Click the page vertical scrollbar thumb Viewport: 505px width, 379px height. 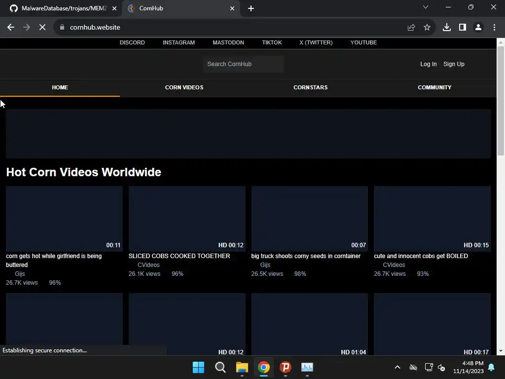[501, 100]
